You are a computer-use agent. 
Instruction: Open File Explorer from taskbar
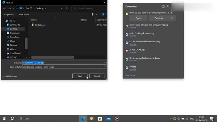92,119
